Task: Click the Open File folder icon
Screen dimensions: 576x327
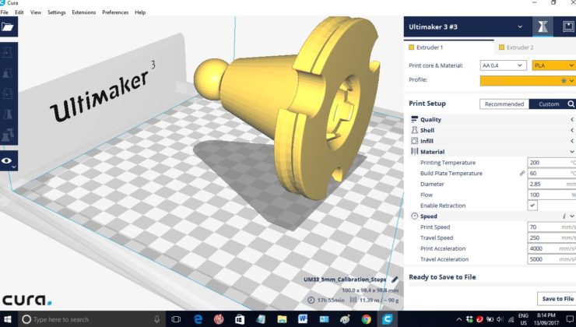Action: click(x=8, y=26)
